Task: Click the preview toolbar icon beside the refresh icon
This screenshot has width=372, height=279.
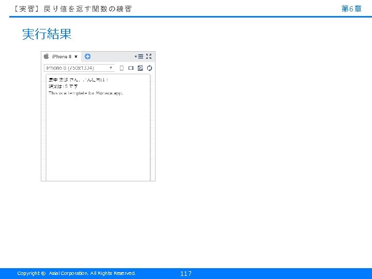Action: 140,68
